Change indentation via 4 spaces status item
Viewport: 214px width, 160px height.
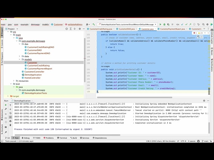192,141
